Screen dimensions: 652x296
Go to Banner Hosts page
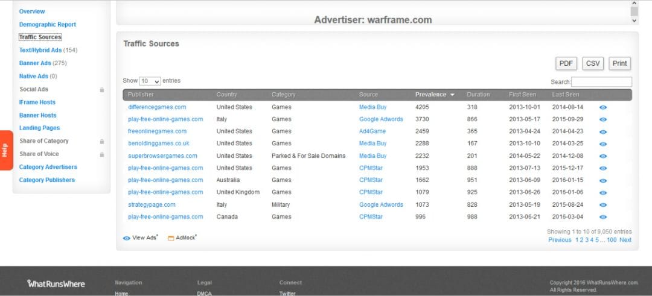pyautogui.click(x=37, y=115)
